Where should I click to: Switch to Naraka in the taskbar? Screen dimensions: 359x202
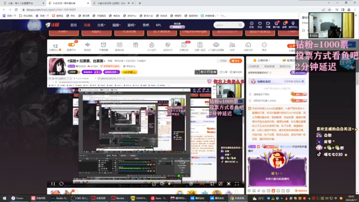tap(118, 198)
